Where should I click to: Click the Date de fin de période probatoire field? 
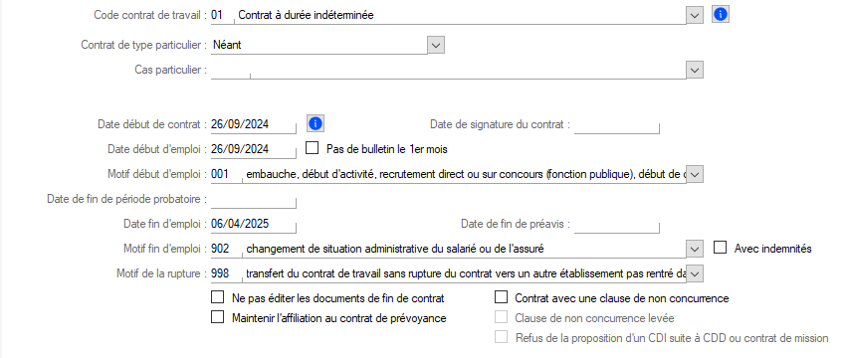[254, 199]
